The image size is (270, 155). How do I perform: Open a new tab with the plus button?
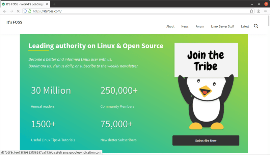[x=54, y=4]
